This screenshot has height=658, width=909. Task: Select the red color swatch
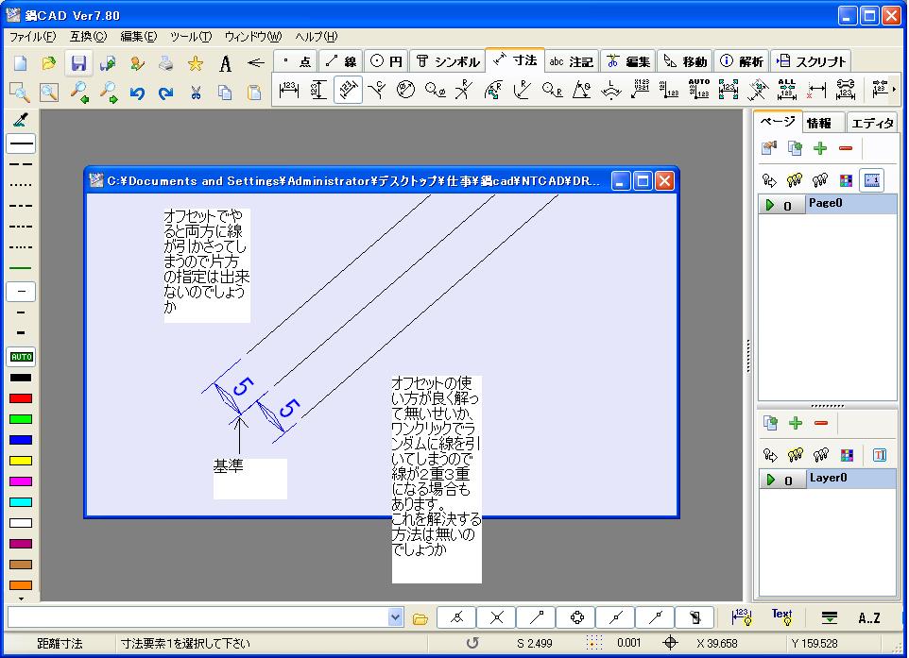tap(21, 398)
